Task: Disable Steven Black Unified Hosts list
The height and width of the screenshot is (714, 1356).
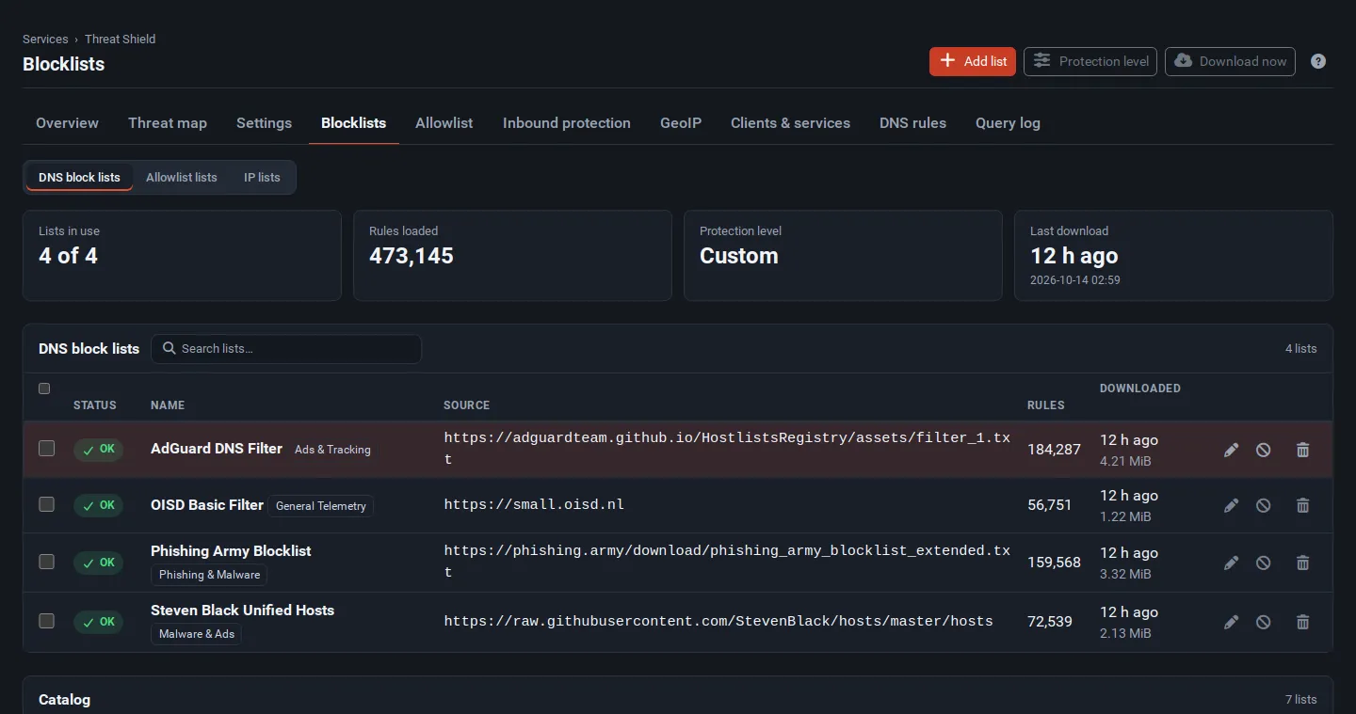Action: [1264, 622]
